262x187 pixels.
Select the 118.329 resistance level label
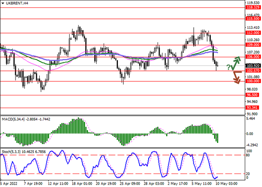coord(253,7)
